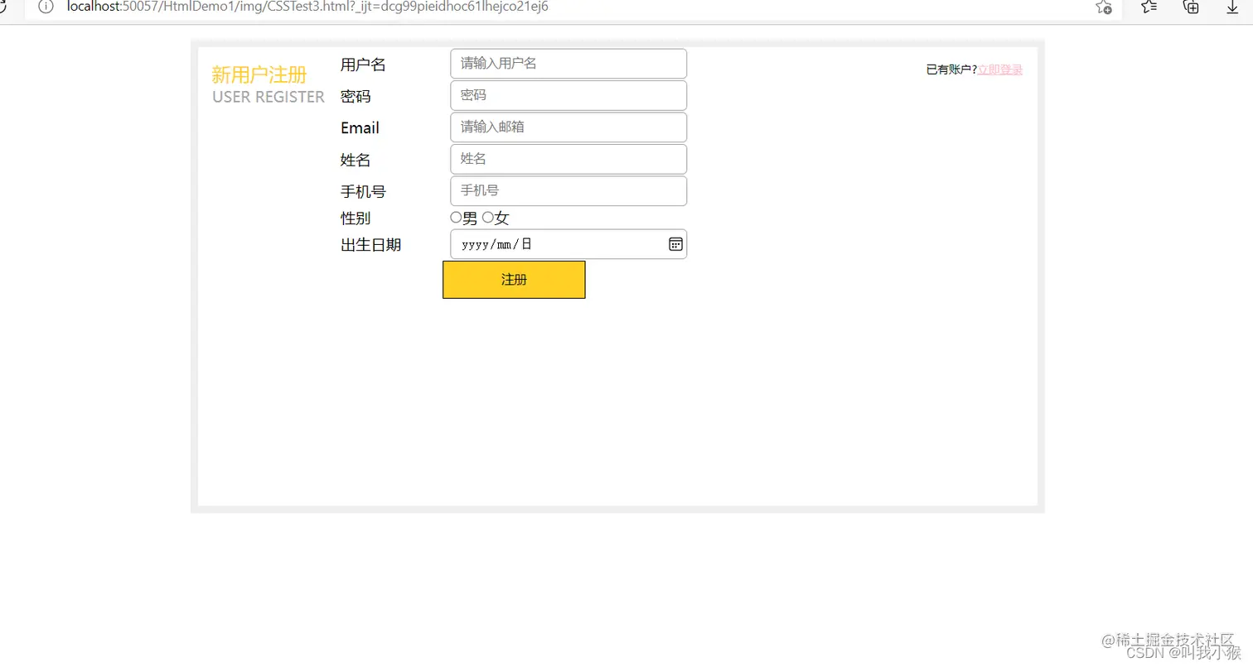Viewport: 1253px width, 667px height.
Task: Click the USER REGISTER subtitle
Action: 268,97
